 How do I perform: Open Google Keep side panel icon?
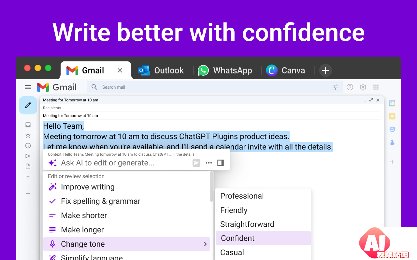tap(392, 116)
